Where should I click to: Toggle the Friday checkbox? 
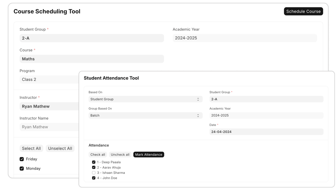click(x=22, y=159)
